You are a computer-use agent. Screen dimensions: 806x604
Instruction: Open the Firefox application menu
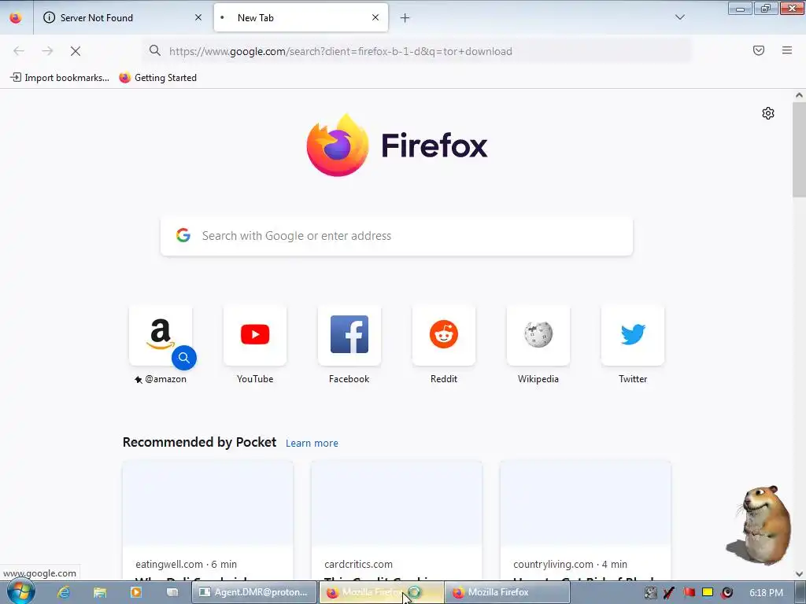787,50
